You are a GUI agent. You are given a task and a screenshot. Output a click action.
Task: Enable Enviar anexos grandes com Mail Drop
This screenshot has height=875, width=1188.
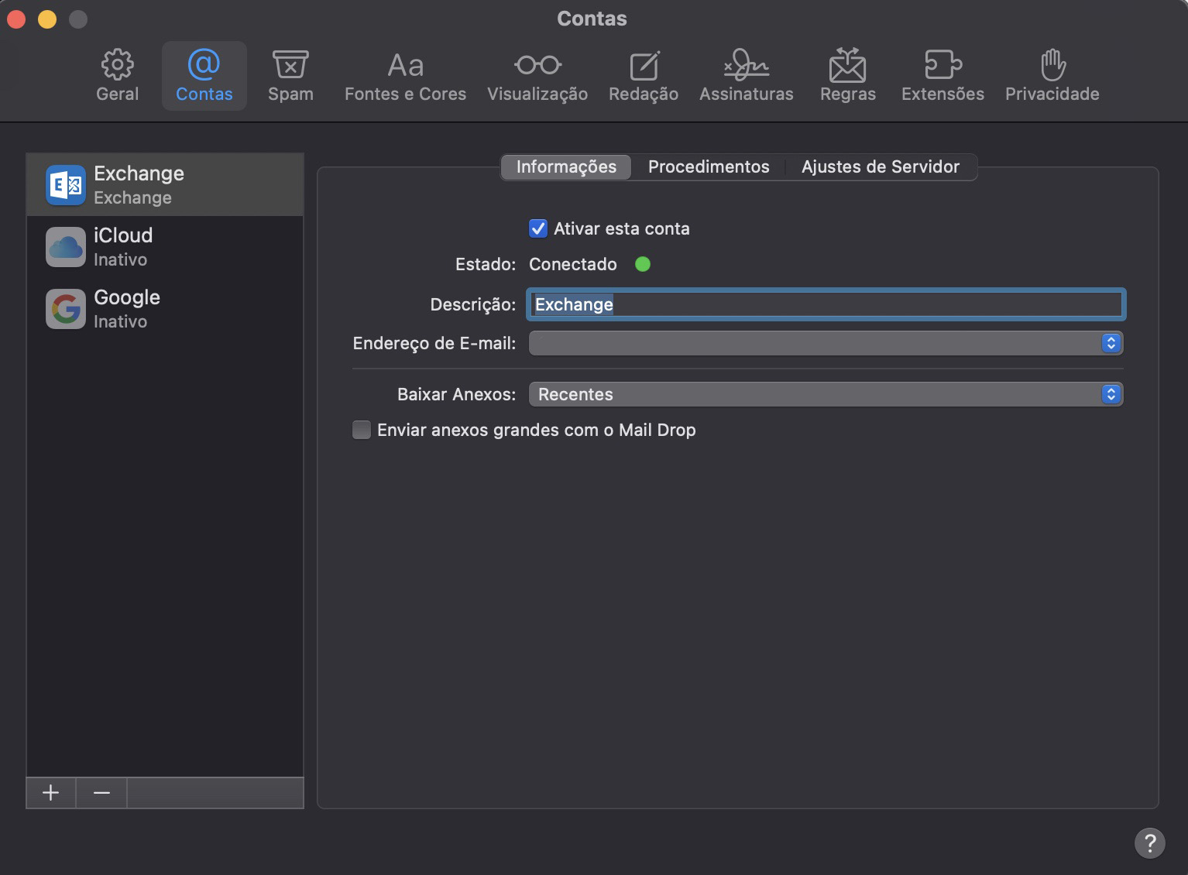point(362,430)
